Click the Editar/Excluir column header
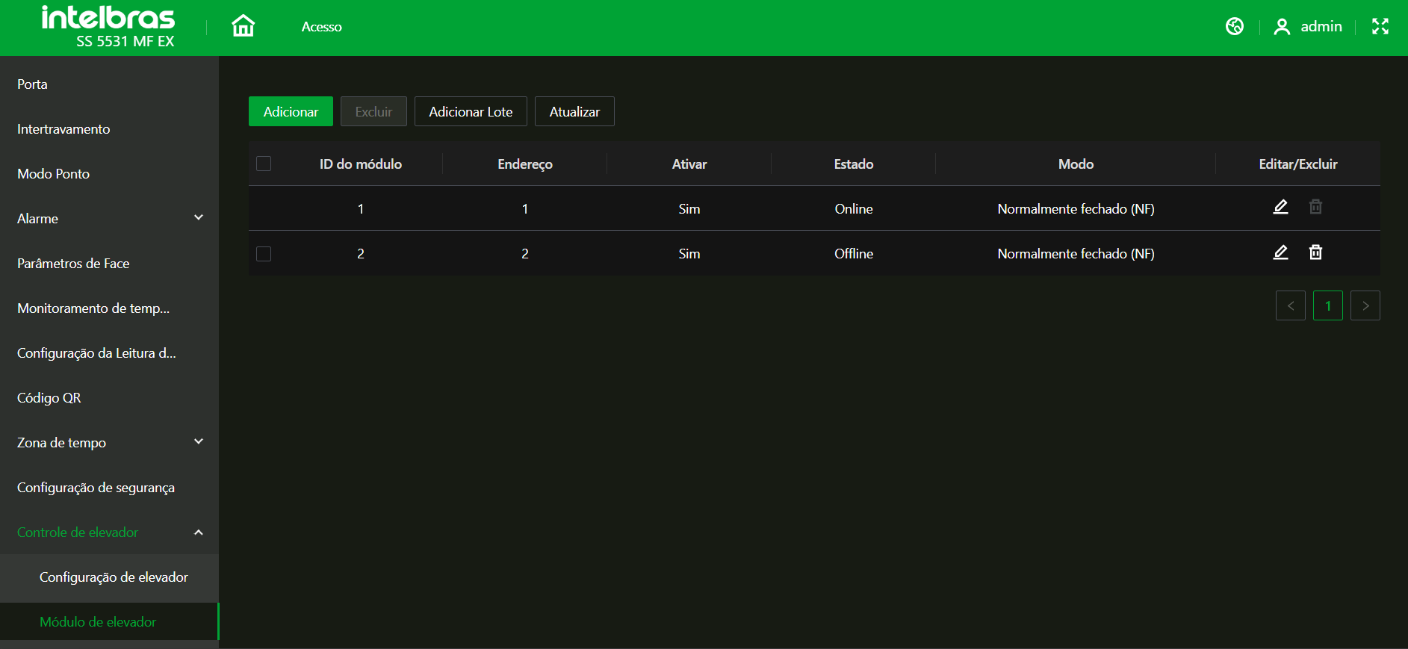This screenshot has width=1408, height=649. [x=1298, y=164]
